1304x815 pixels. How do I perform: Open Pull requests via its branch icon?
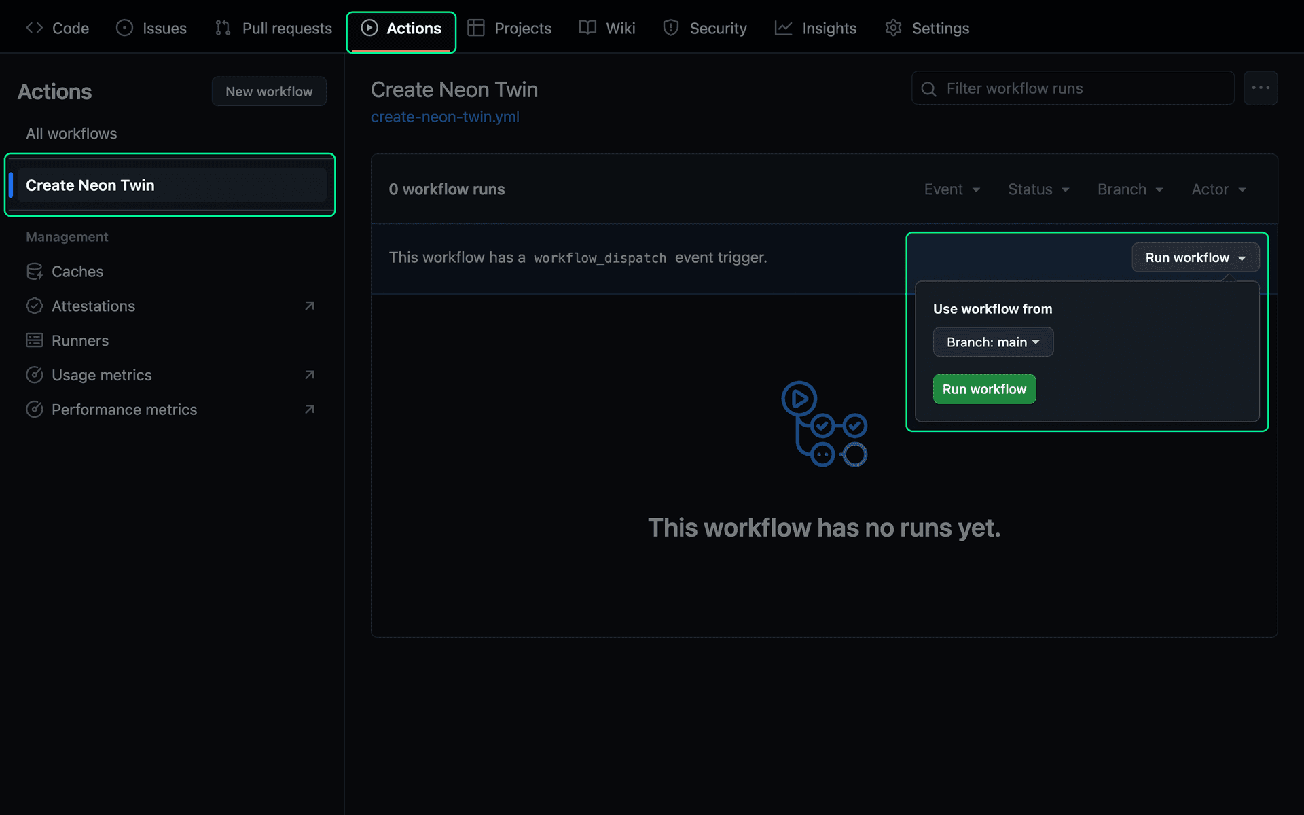point(223,28)
